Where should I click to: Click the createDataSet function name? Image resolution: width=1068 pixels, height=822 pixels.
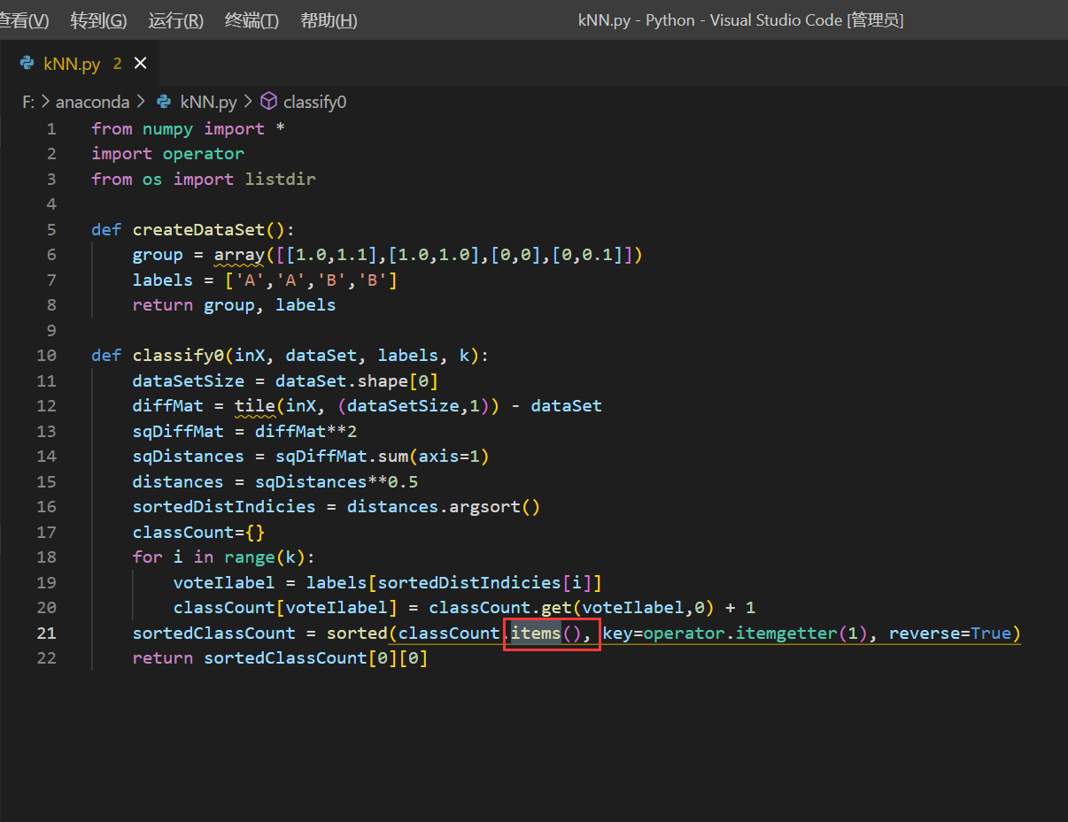click(198, 230)
